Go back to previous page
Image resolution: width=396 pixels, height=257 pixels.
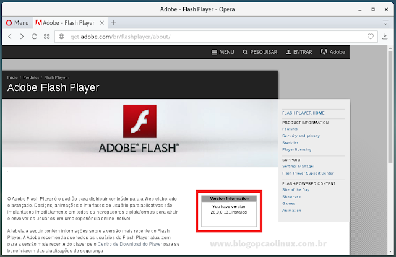pyautogui.click(x=10, y=37)
